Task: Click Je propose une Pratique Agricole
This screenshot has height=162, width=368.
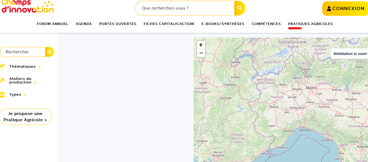Action: [x=25, y=117]
